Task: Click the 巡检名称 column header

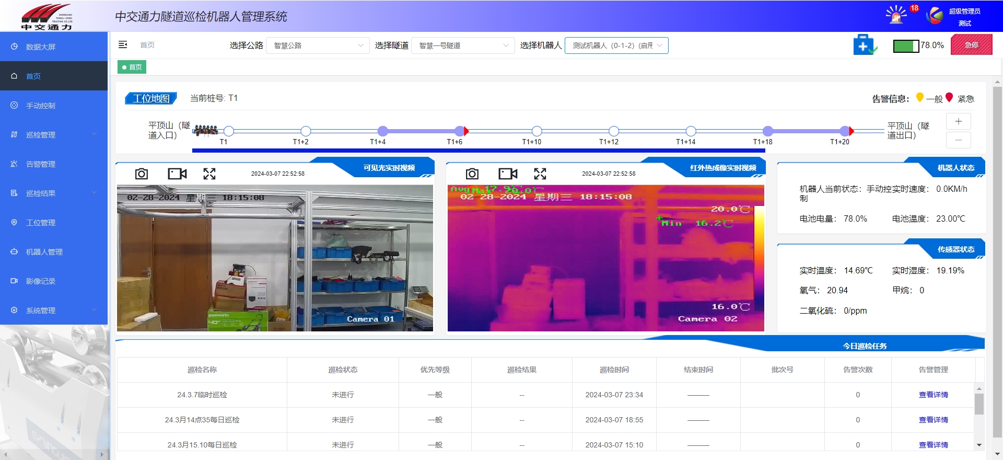Action: coord(202,370)
